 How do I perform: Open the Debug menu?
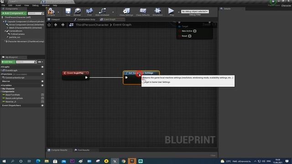click(36, 5)
